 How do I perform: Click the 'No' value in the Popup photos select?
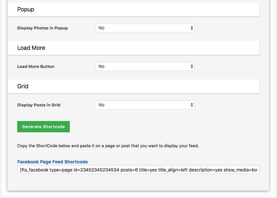(101, 28)
